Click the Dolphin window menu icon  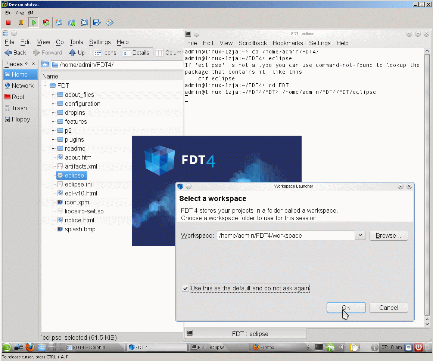tap(6, 33)
